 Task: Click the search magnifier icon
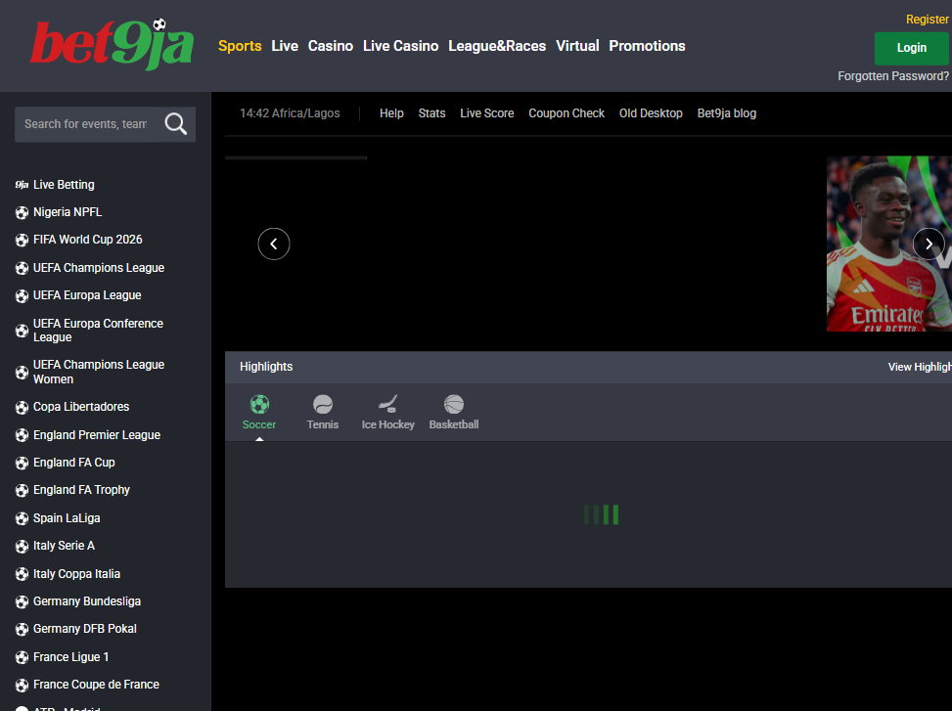[x=175, y=124]
